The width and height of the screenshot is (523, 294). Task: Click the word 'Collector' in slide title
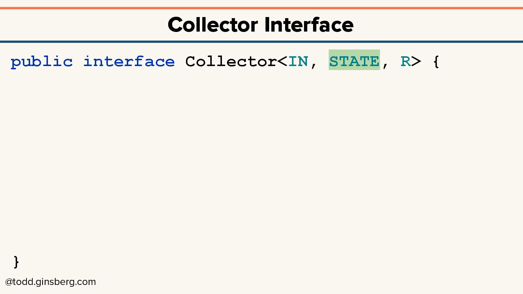213,25
